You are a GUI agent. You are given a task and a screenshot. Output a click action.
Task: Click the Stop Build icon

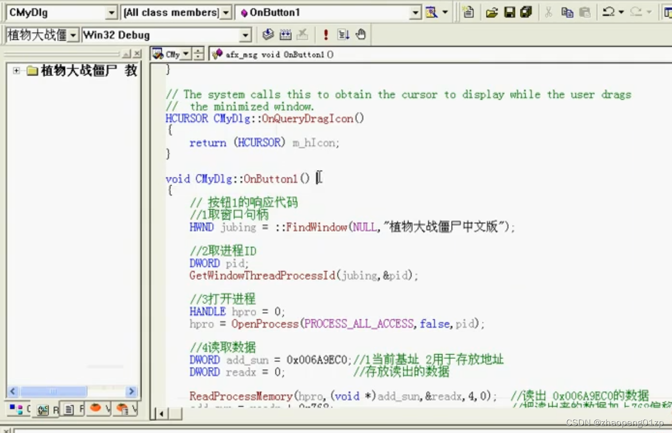coord(303,35)
